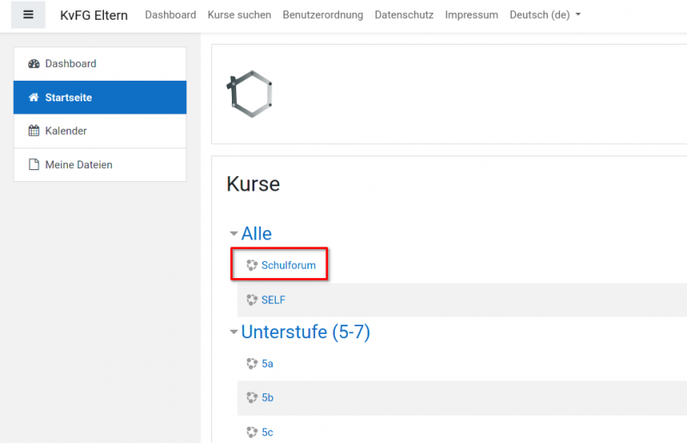Viewport: 687px width, 443px height.
Task: Click the course icon next to 5a
Action: click(x=252, y=364)
